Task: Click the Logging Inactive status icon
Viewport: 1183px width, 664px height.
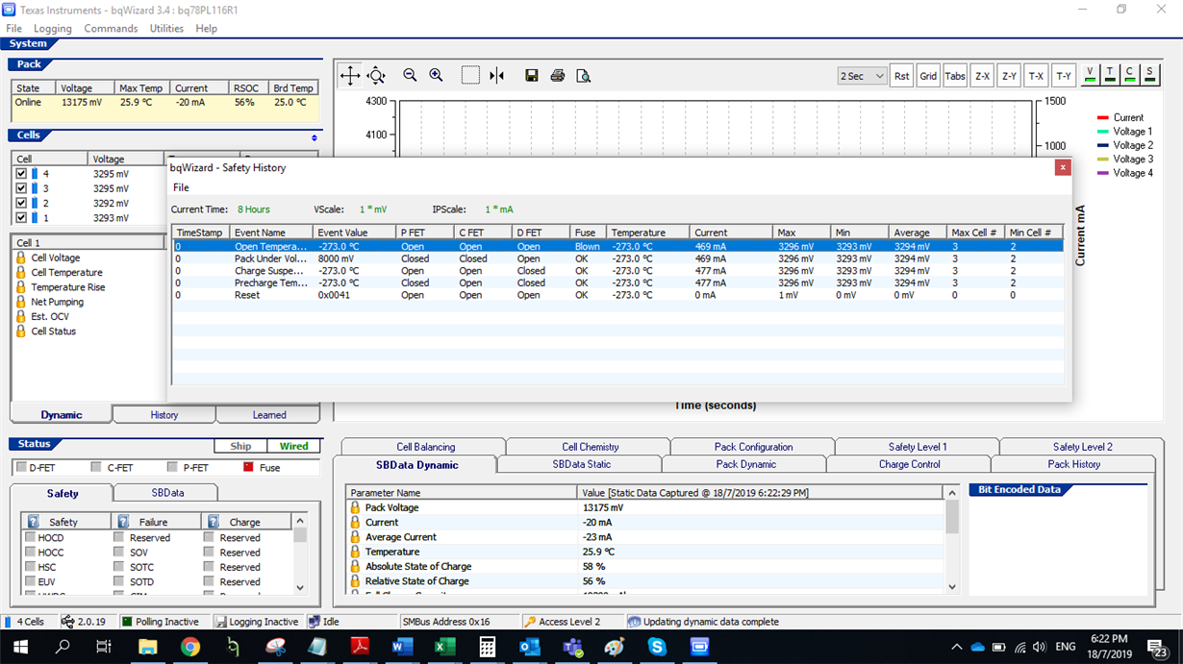Action: (221, 622)
